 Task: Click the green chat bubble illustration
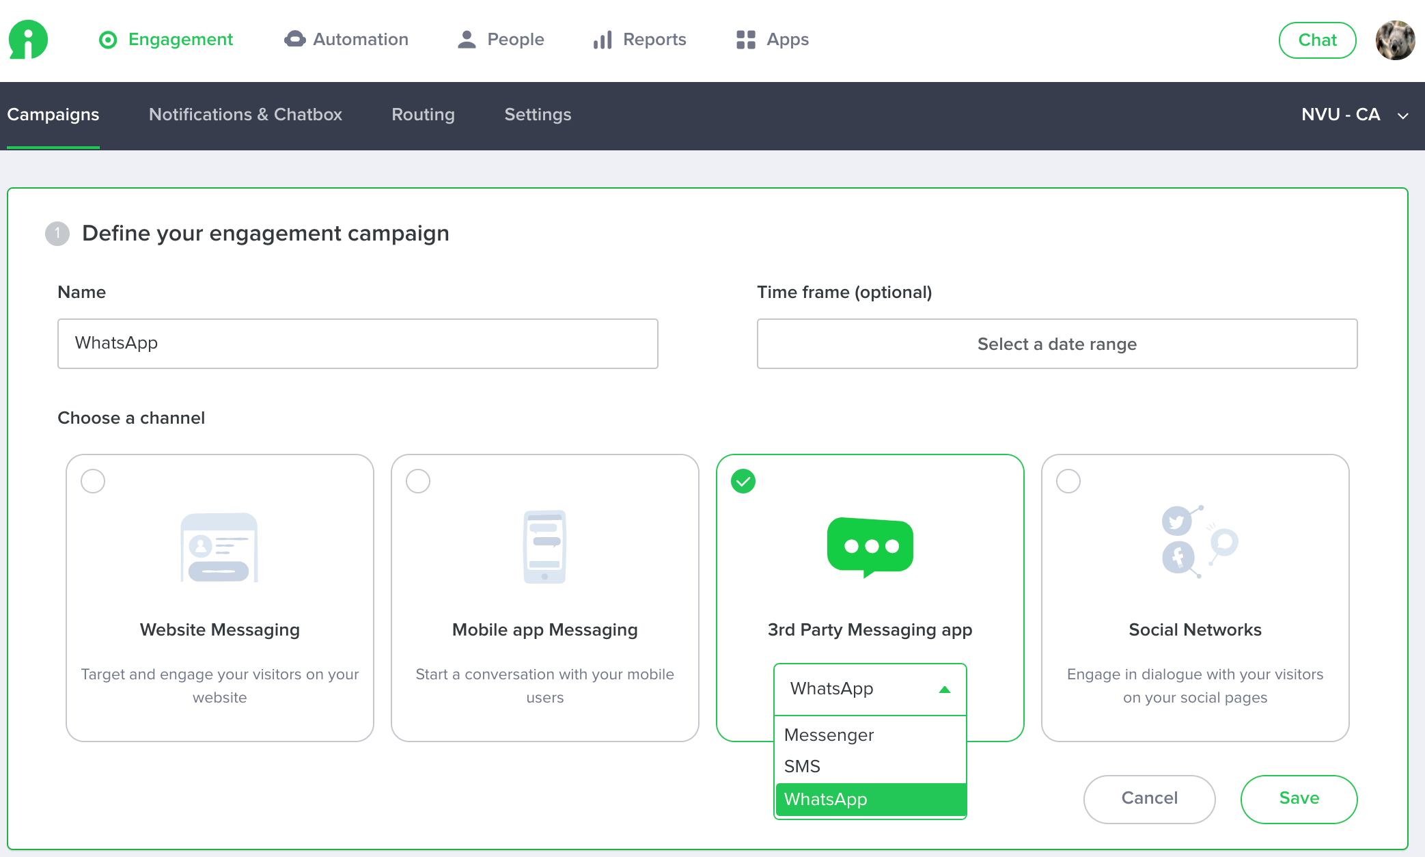(x=870, y=547)
